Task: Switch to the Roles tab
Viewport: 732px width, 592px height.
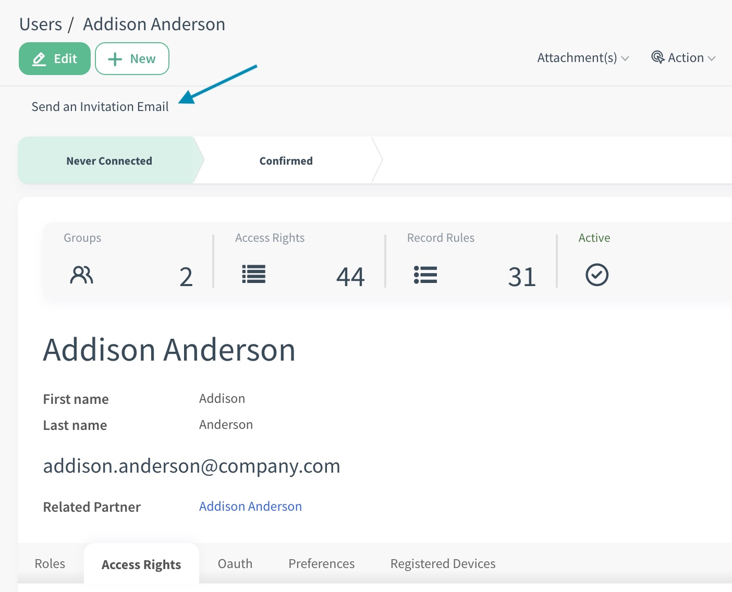Action: click(x=50, y=564)
